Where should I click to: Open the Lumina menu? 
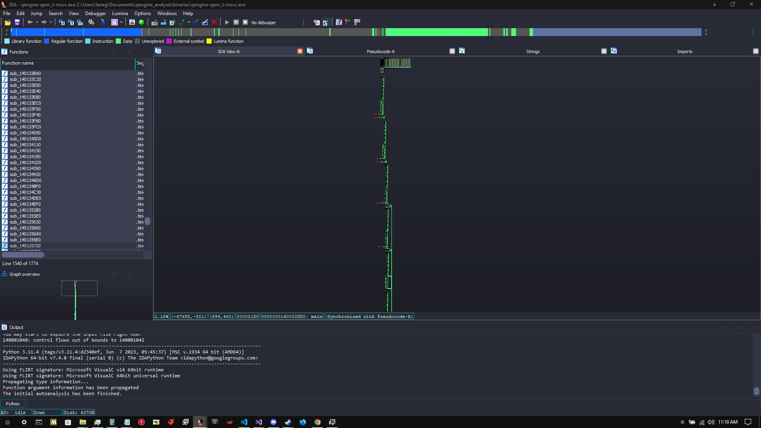pyautogui.click(x=120, y=13)
